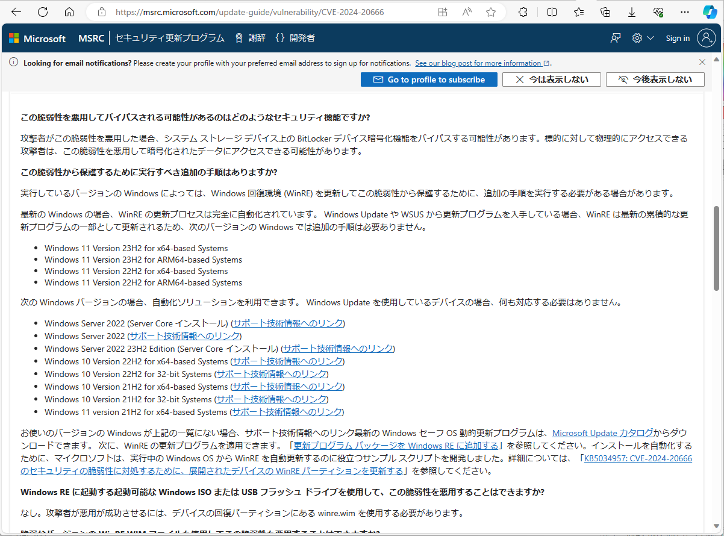
Task: Click inside the address bar field
Action: (x=241, y=11)
